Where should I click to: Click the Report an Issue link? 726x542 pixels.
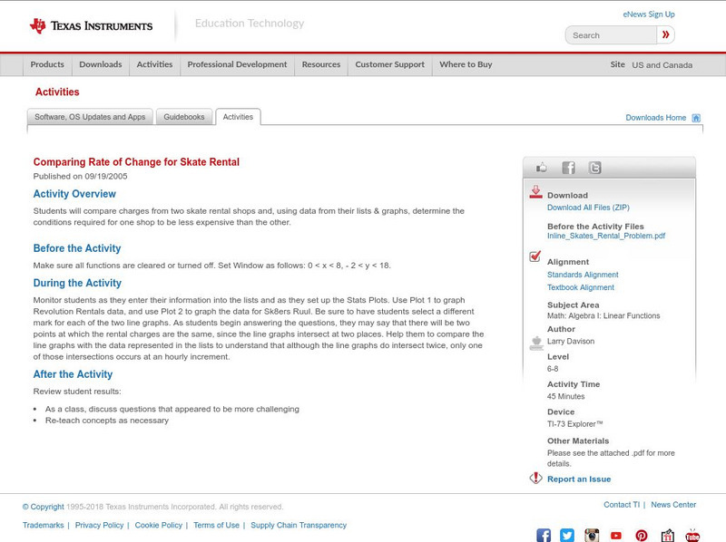pyautogui.click(x=579, y=479)
